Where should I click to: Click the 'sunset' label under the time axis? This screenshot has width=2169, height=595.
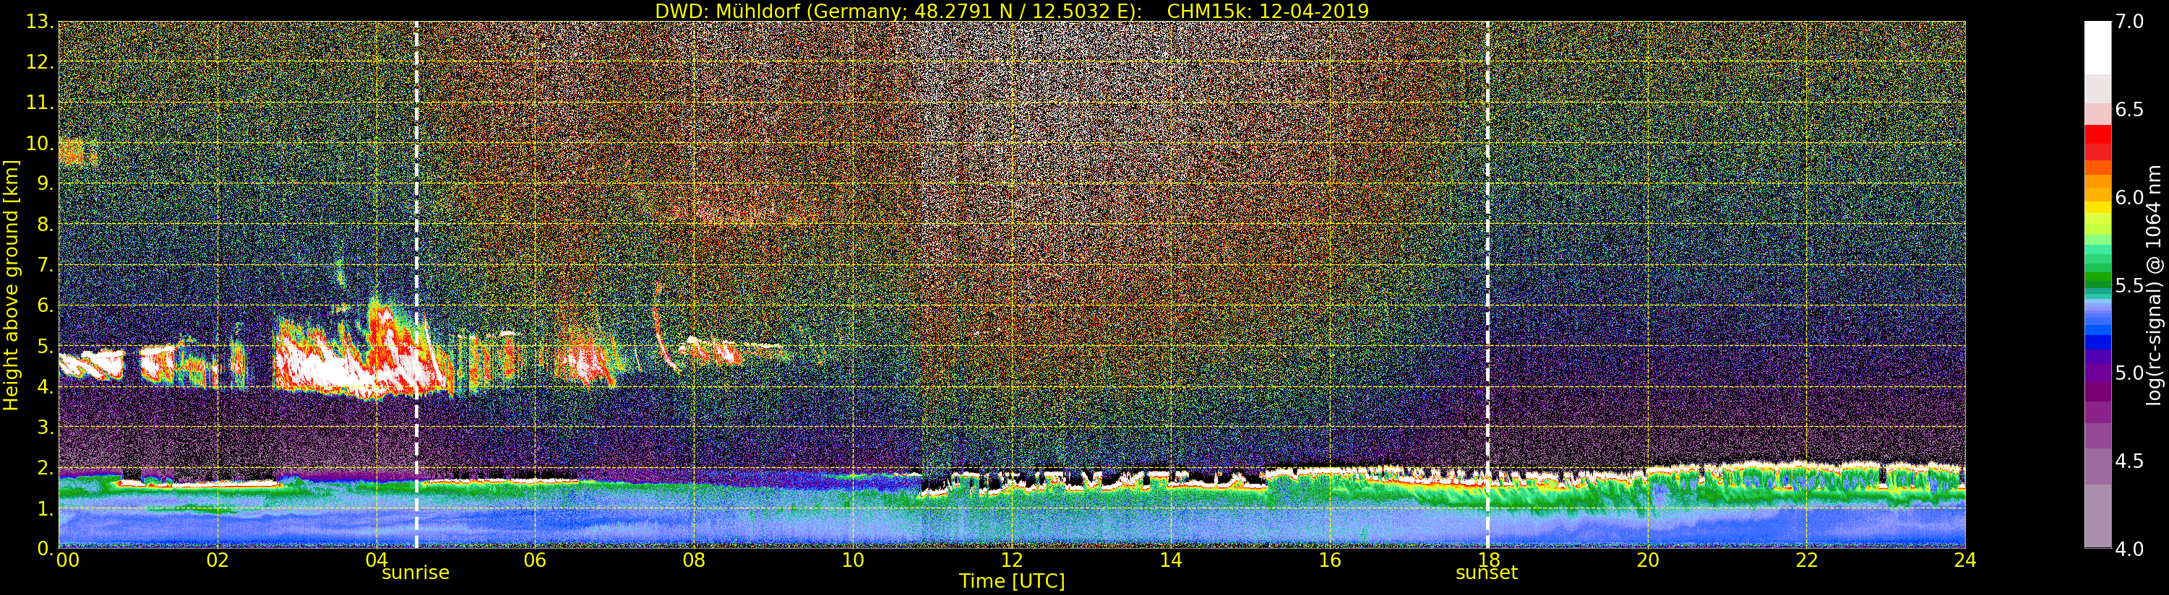(1487, 573)
